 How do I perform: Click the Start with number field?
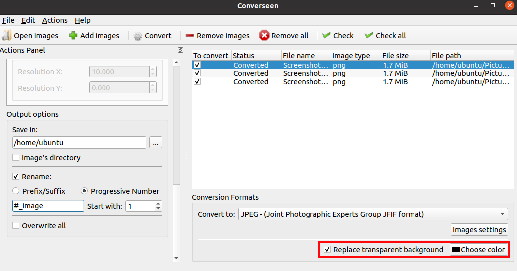[140, 206]
